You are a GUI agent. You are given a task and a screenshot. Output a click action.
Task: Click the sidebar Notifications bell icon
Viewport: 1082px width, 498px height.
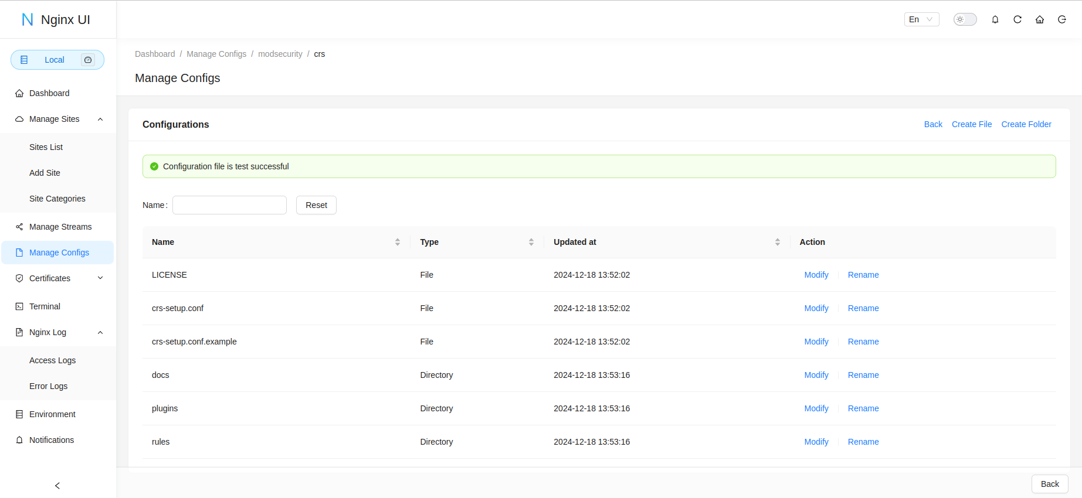click(19, 440)
